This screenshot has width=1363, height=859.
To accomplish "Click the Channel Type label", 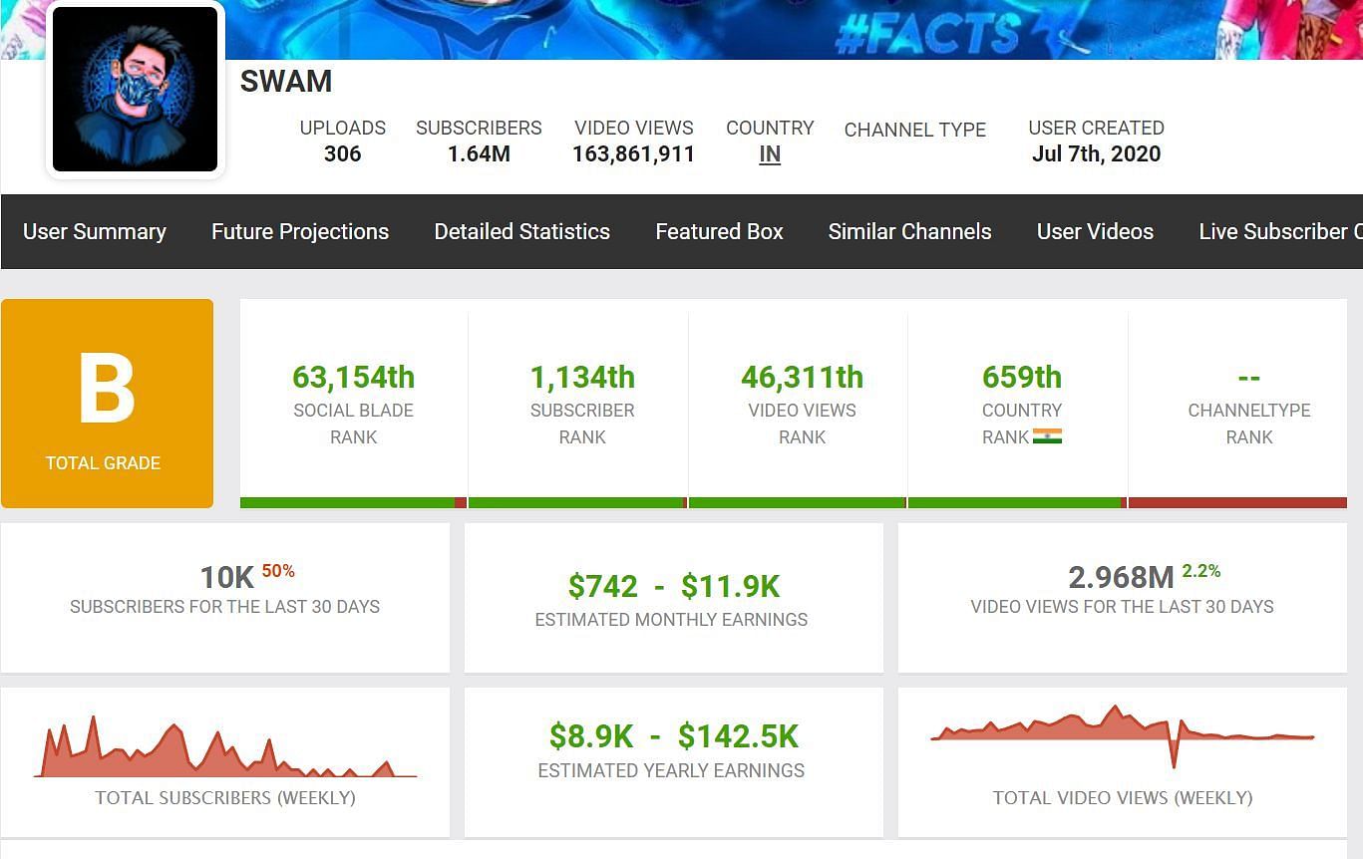I will point(915,130).
